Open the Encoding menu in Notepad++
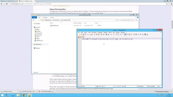The height and width of the screenshot is (97, 173). (x=94, y=33)
